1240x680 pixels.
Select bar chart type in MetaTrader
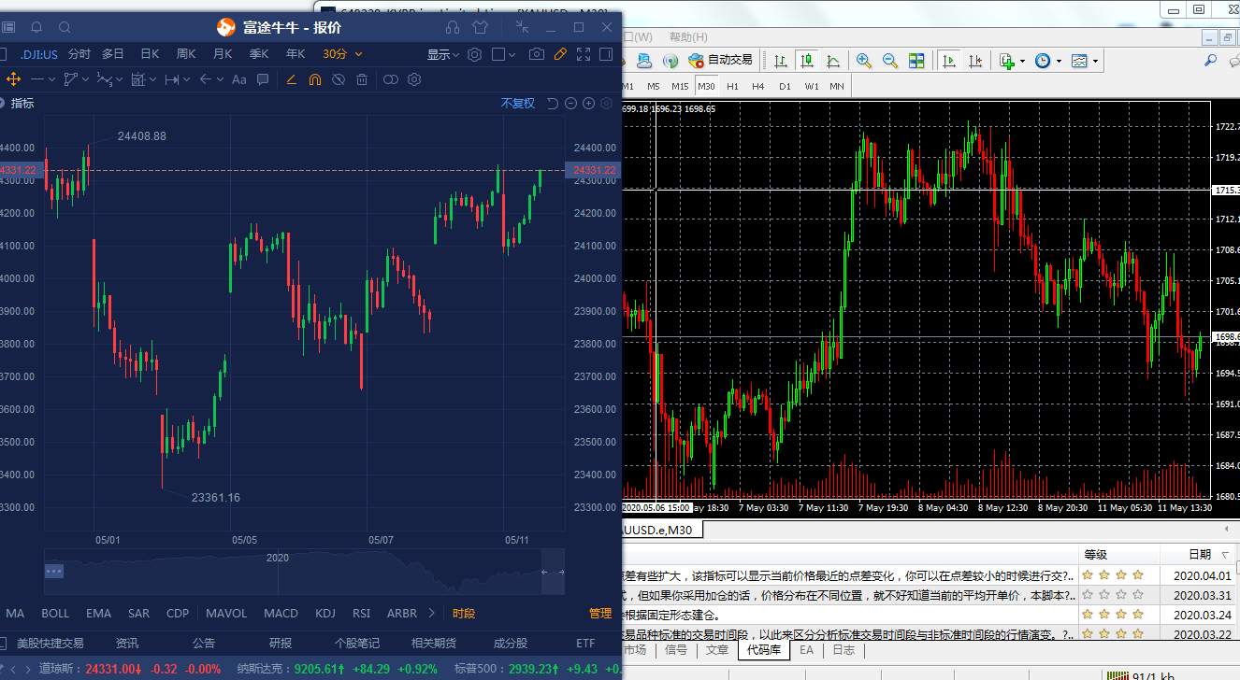coord(780,61)
